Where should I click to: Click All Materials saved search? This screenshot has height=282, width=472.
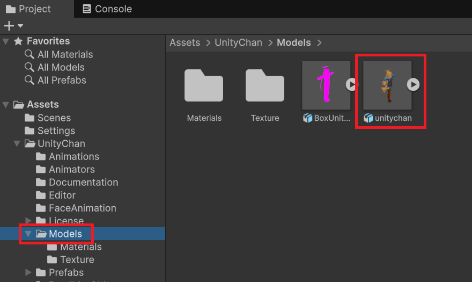tap(65, 54)
